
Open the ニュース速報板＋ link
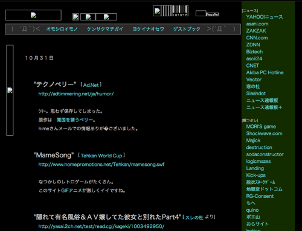[x=264, y=107]
